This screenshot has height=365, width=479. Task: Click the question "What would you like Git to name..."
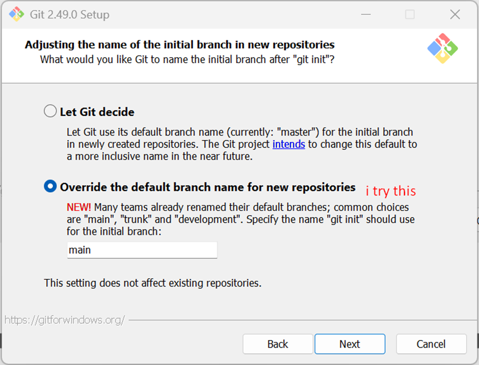[x=187, y=59]
